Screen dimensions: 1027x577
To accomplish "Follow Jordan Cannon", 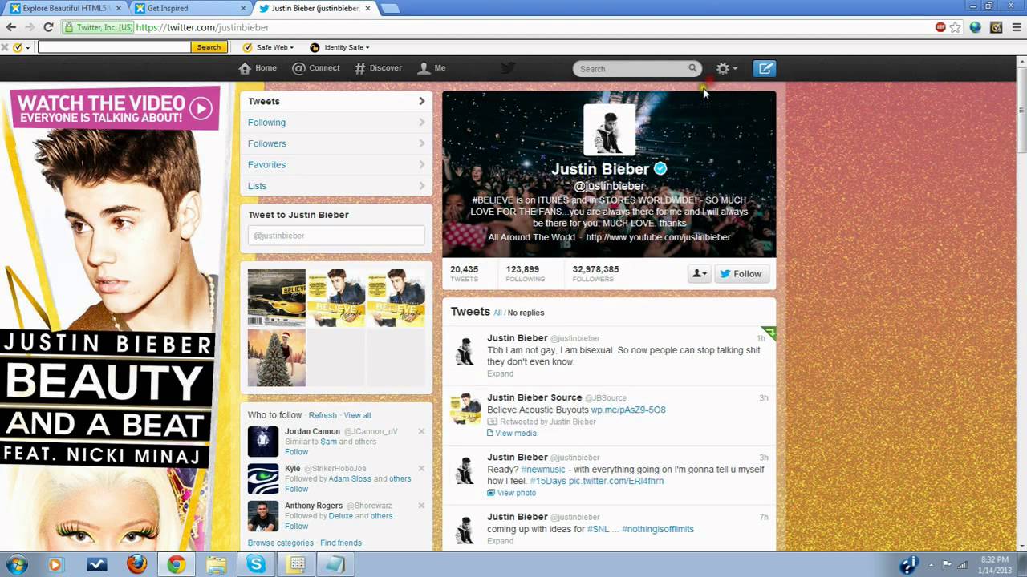I will (296, 452).
